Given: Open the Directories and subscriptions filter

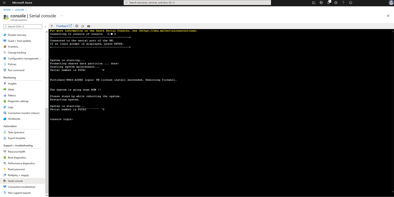Looking at the screenshot, I should tap(321, 3).
